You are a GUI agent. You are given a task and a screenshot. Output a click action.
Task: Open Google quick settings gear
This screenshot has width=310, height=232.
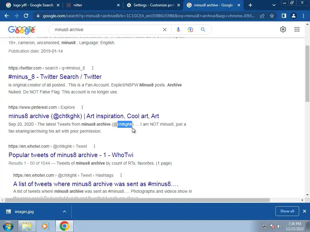click(283, 29)
